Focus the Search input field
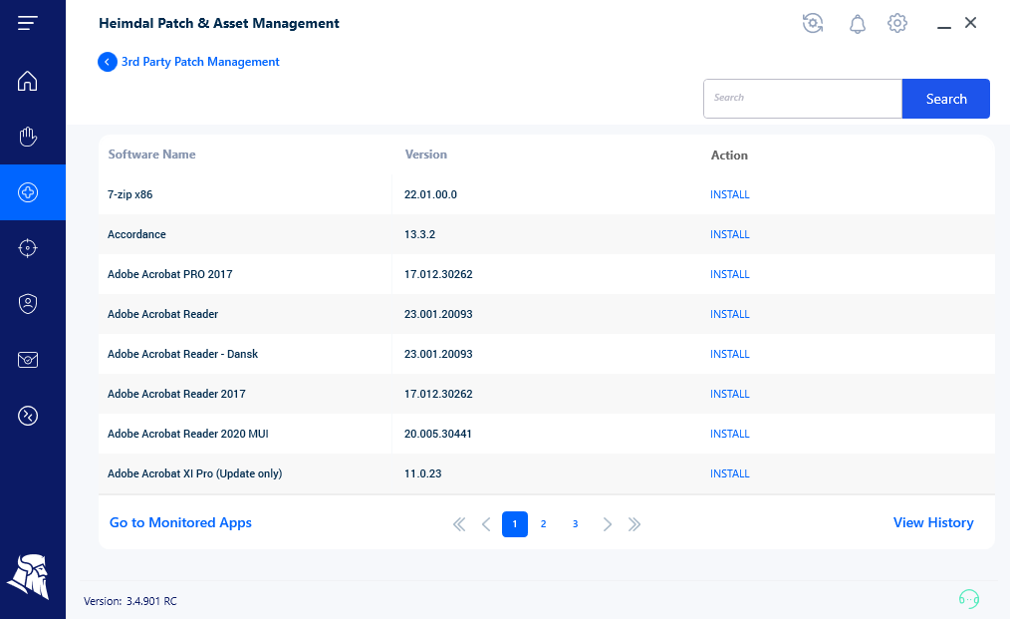The width and height of the screenshot is (1010, 619). [803, 99]
